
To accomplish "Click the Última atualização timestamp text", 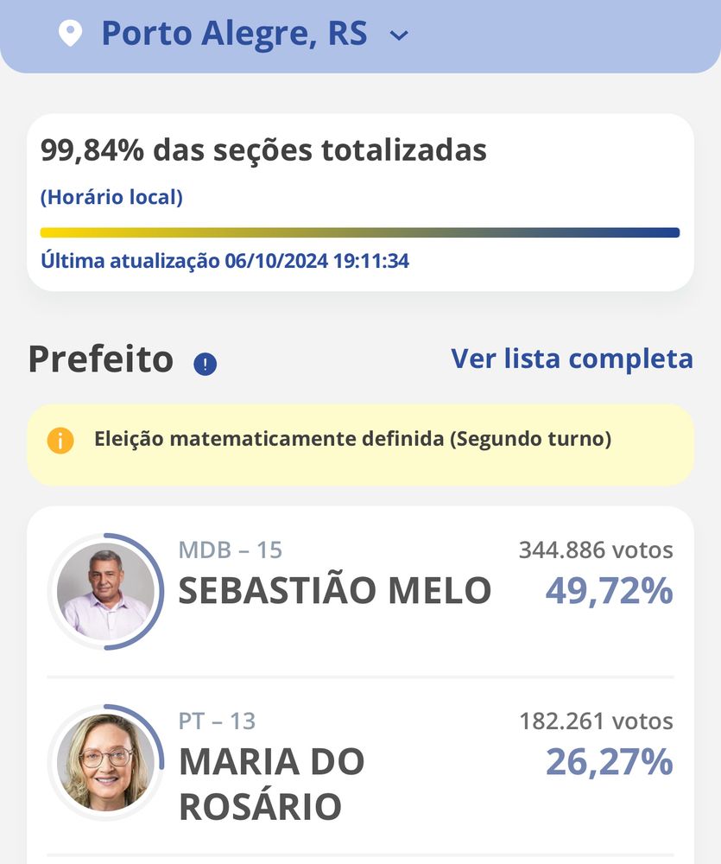I will (225, 261).
